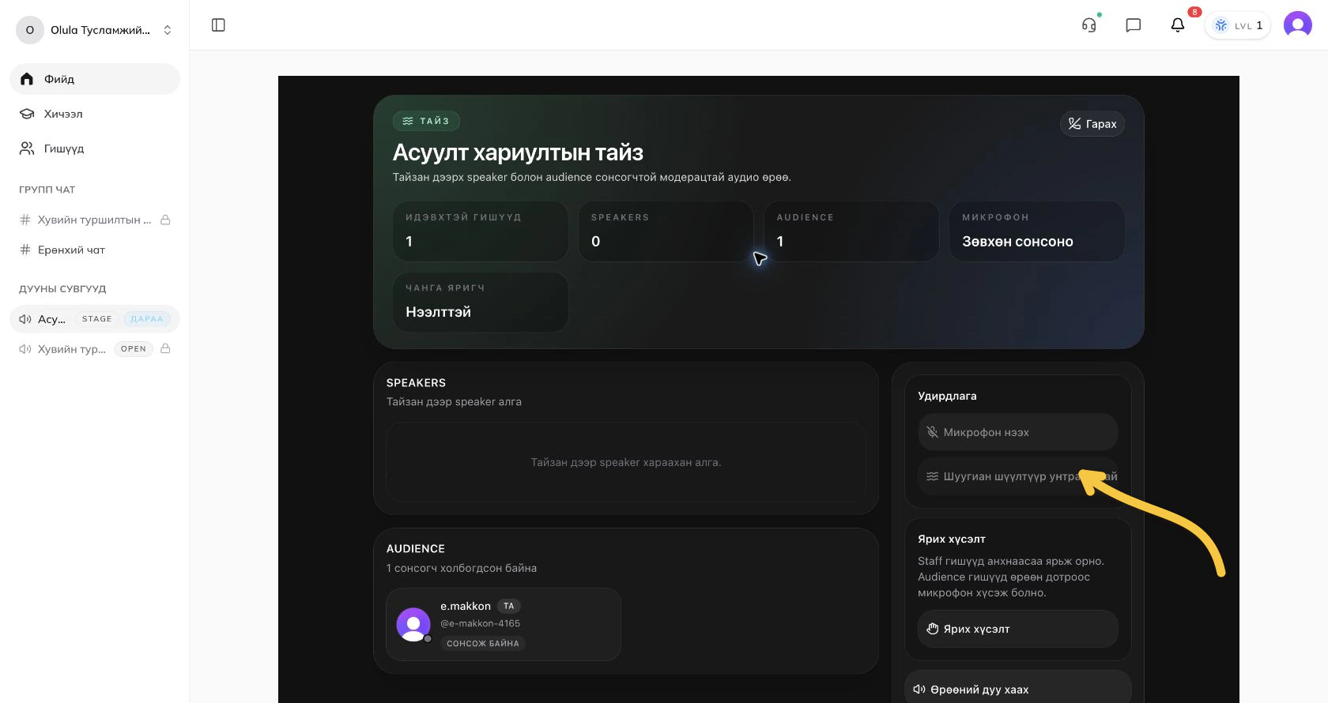Screen dimensions: 1328x703
Task: Click the ДУУНЫ СУВГУУД section header
Action: pyautogui.click(x=62, y=289)
